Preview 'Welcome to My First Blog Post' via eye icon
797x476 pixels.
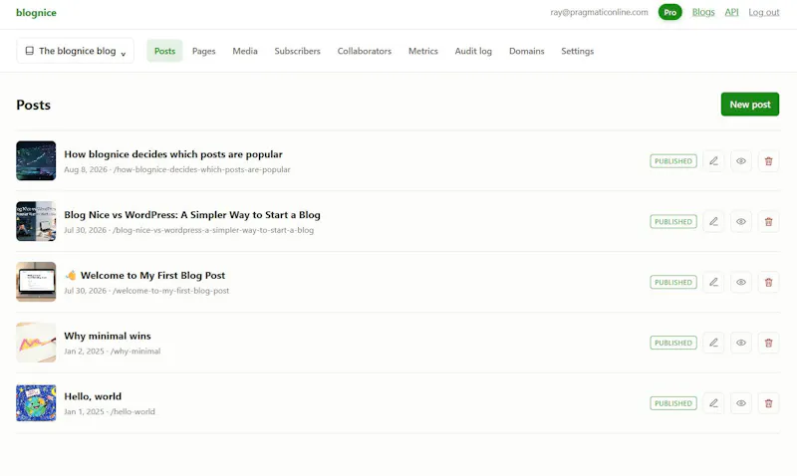click(x=741, y=282)
